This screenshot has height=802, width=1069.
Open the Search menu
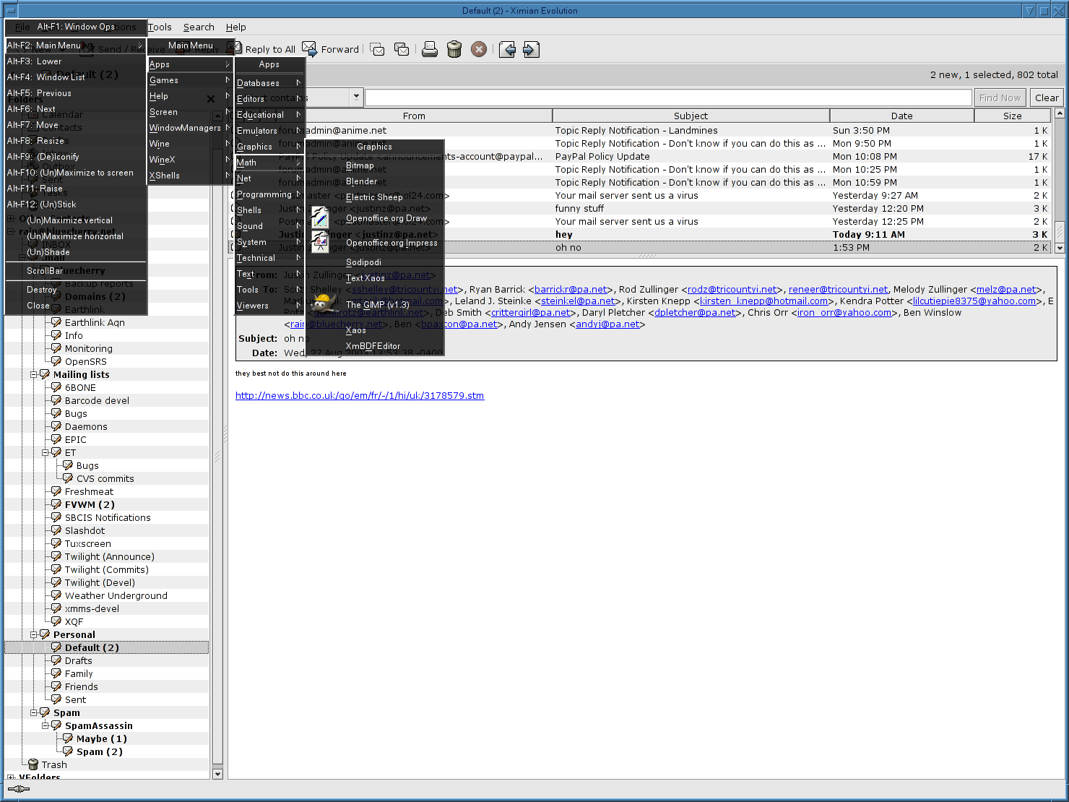pyautogui.click(x=199, y=27)
